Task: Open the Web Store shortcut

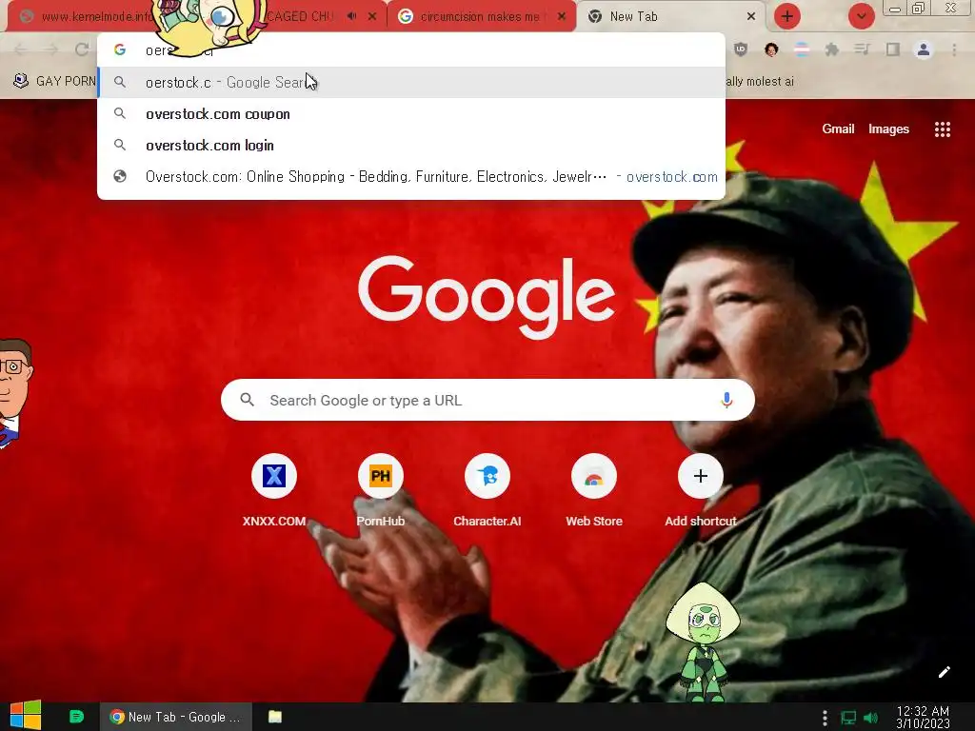Action: 594,490
